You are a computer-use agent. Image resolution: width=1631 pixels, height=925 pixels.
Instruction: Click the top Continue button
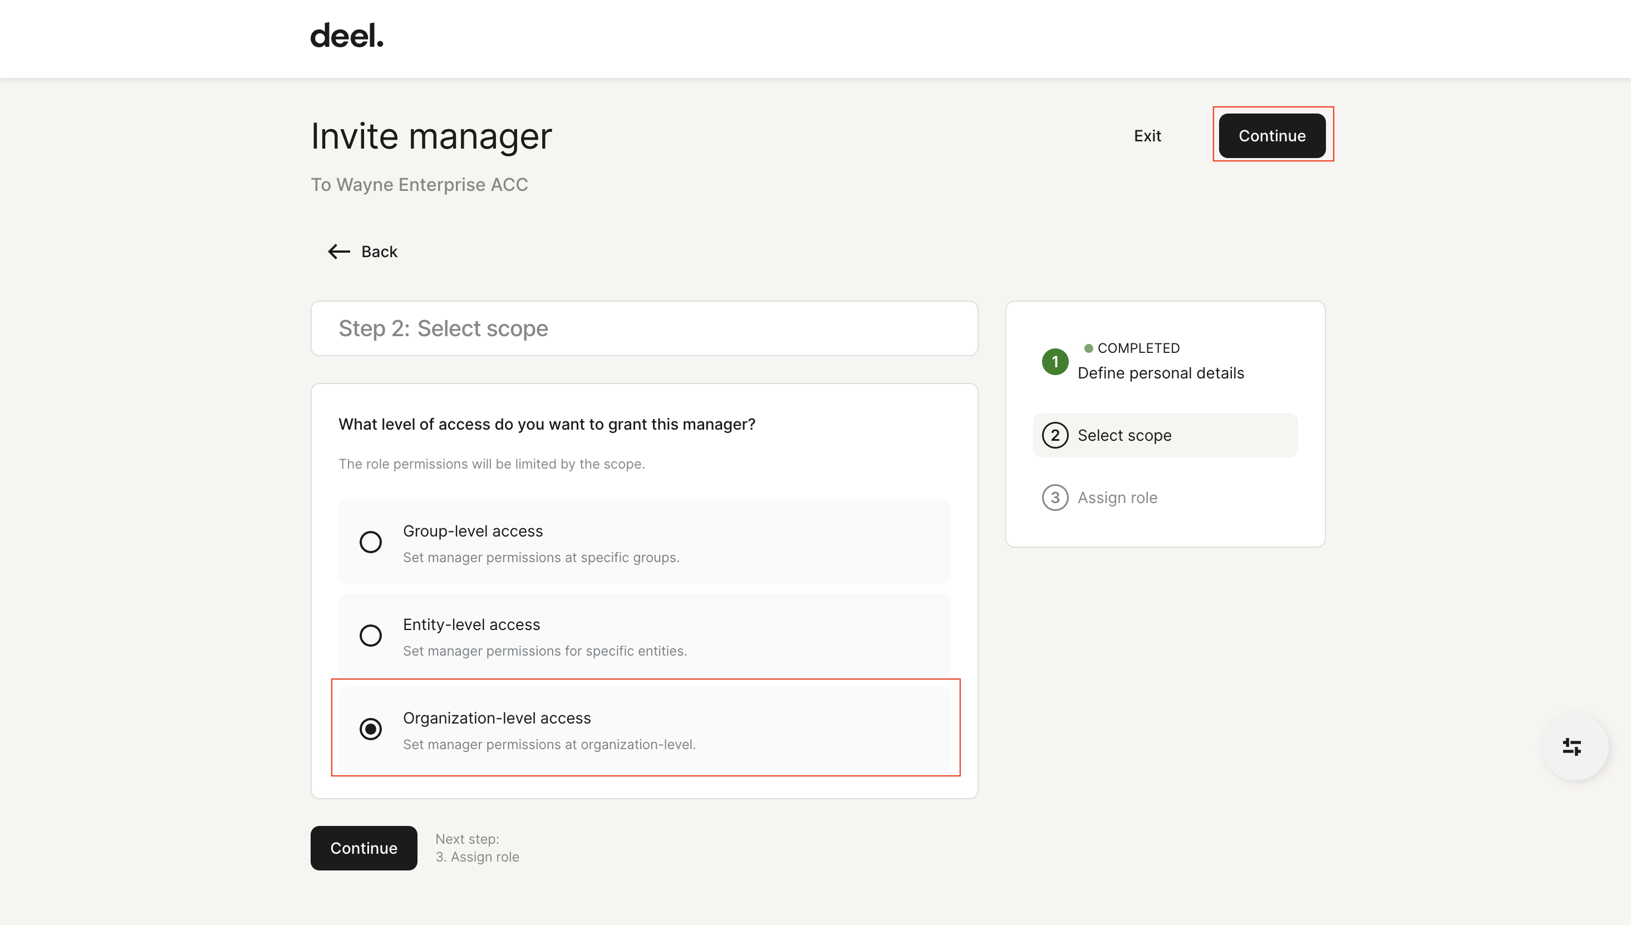(x=1271, y=135)
